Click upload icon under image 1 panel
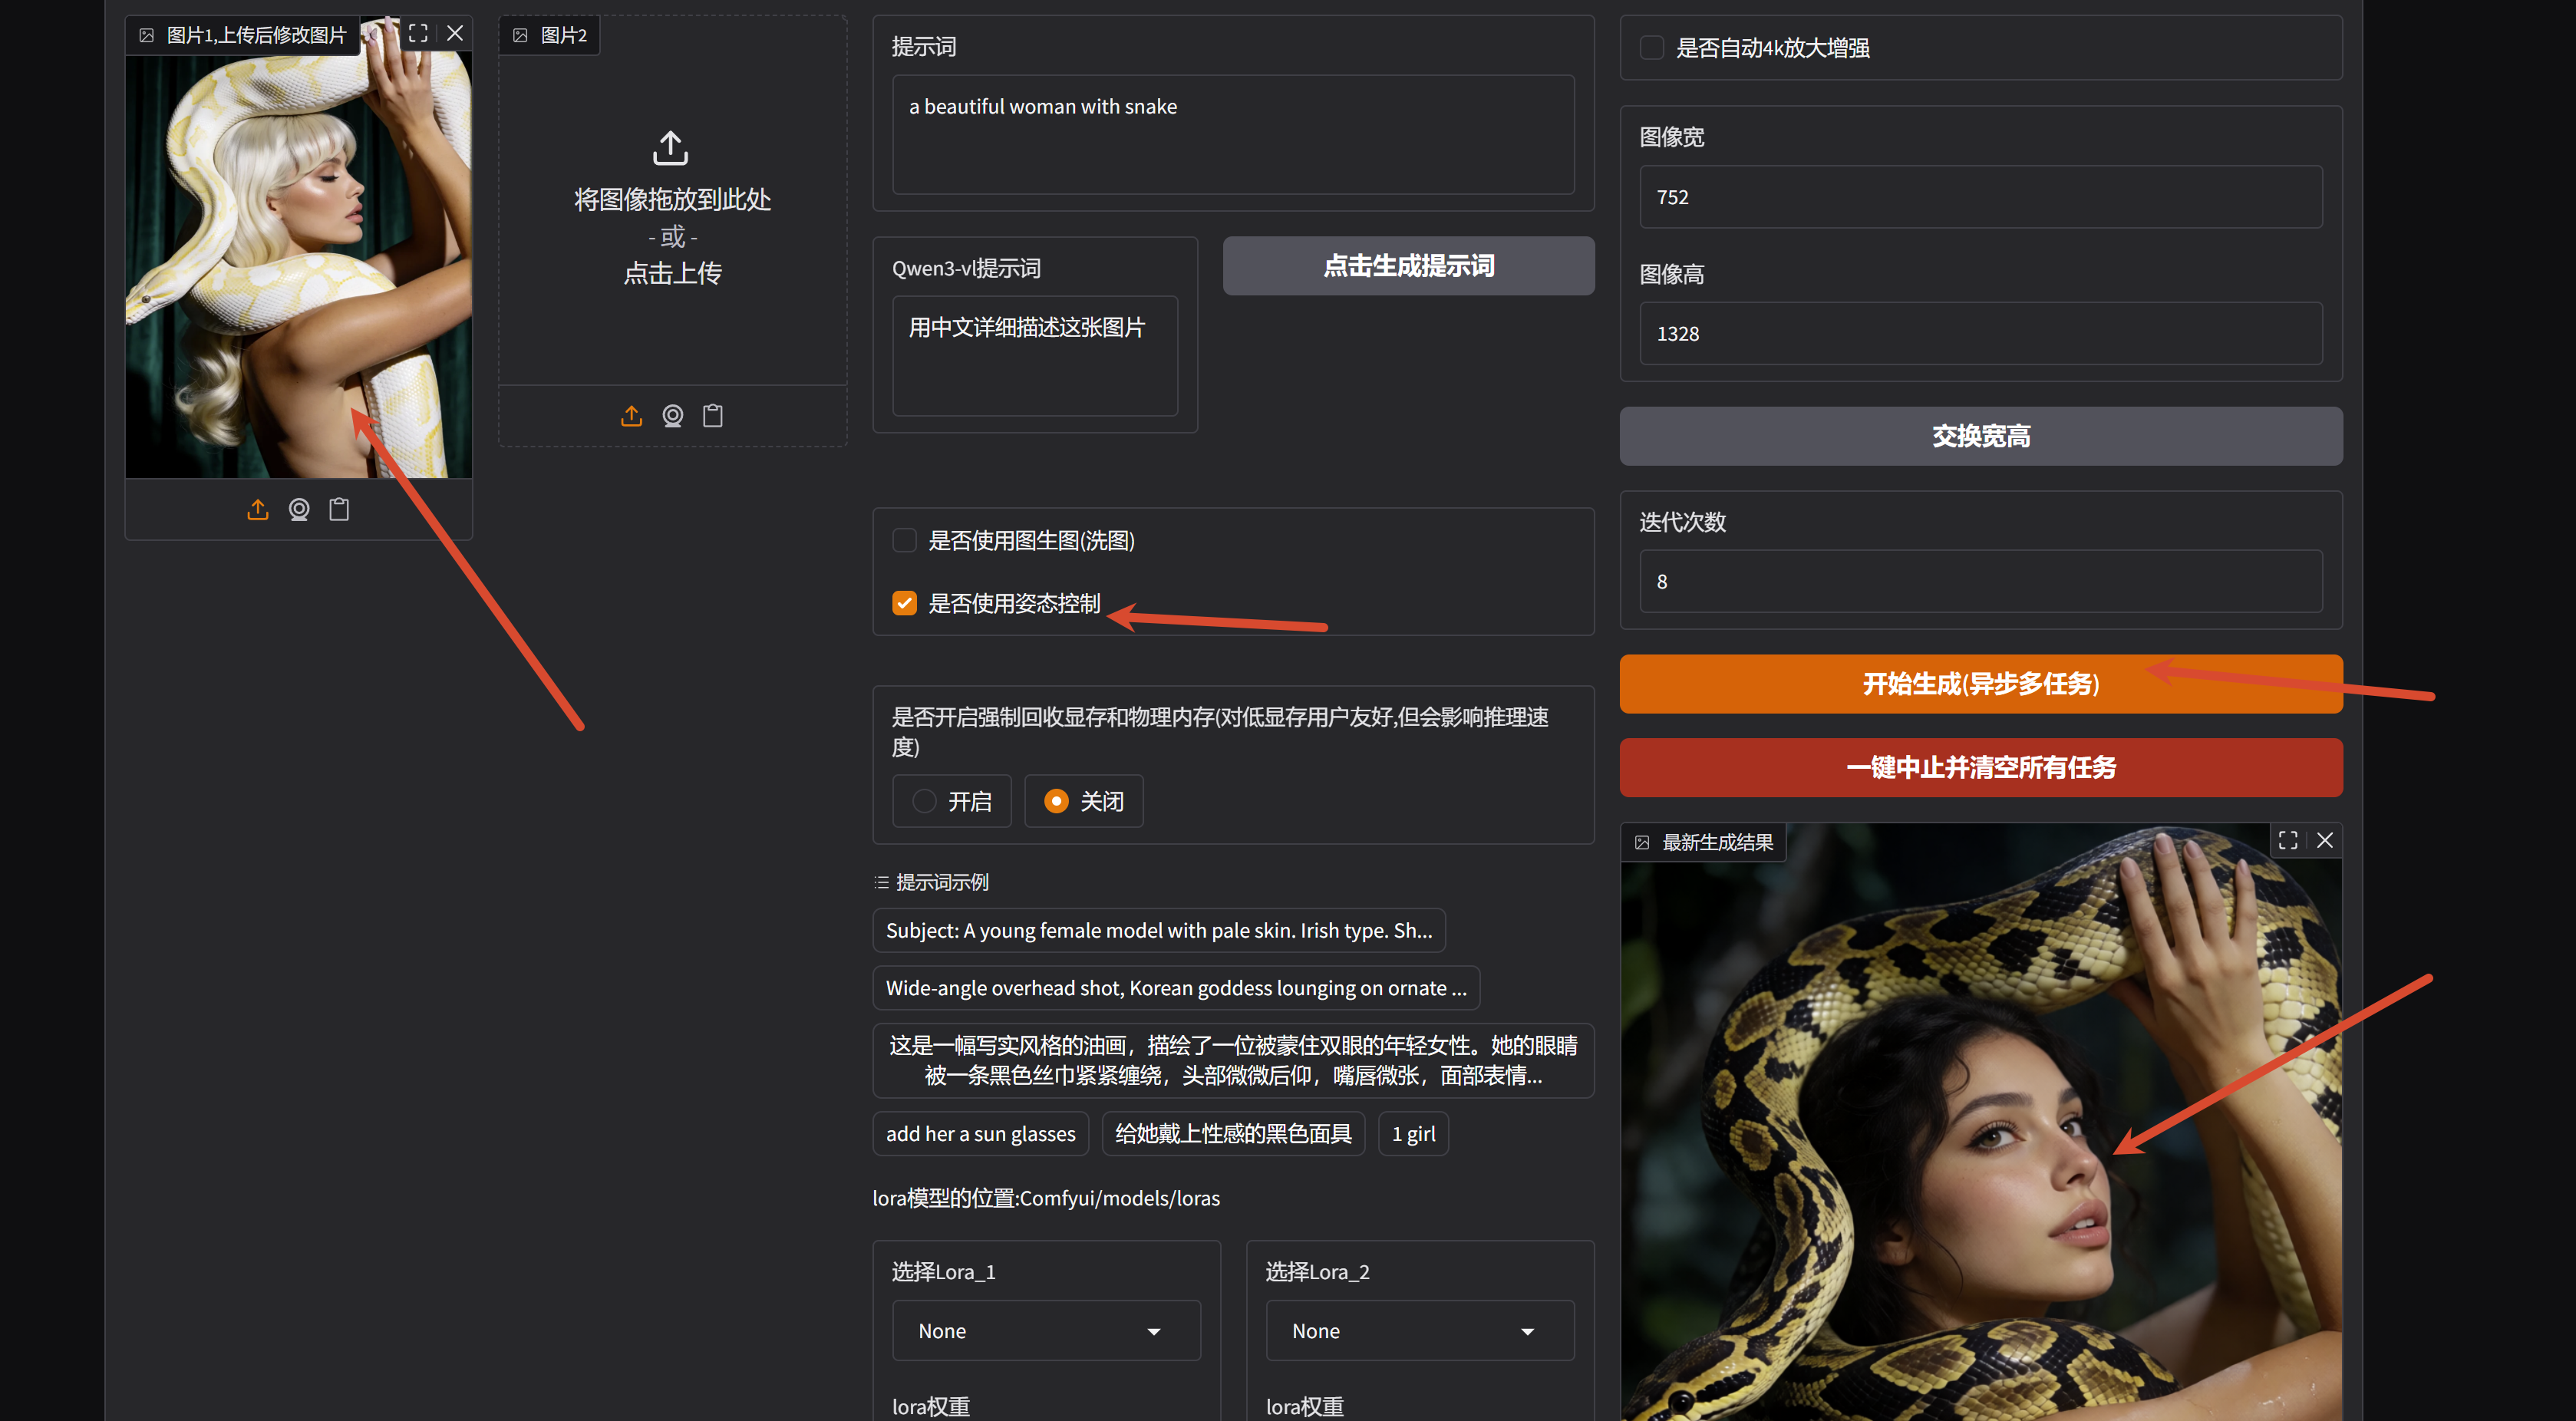The width and height of the screenshot is (2576, 1421). click(x=258, y=510)
